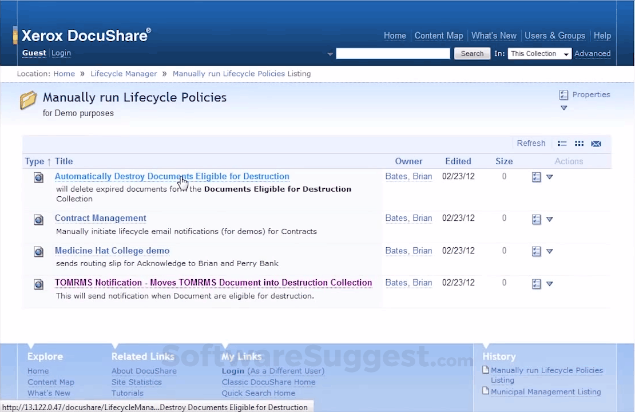Expand the Properties disclosure arrow

tap(563, 108)
